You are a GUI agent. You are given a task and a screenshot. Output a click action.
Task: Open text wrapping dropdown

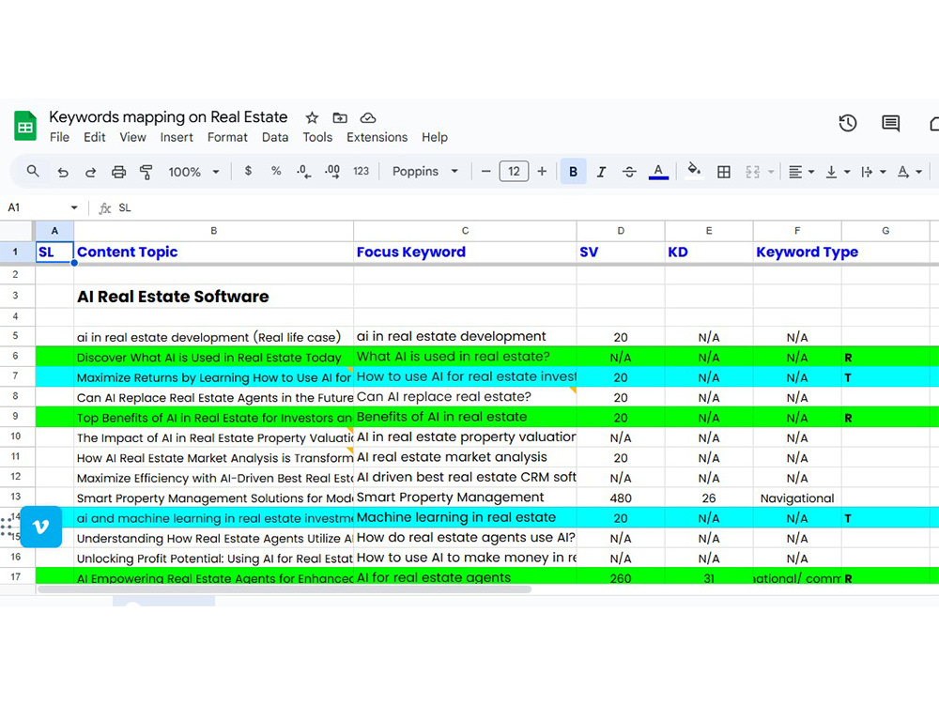click(x=873, y=173)
